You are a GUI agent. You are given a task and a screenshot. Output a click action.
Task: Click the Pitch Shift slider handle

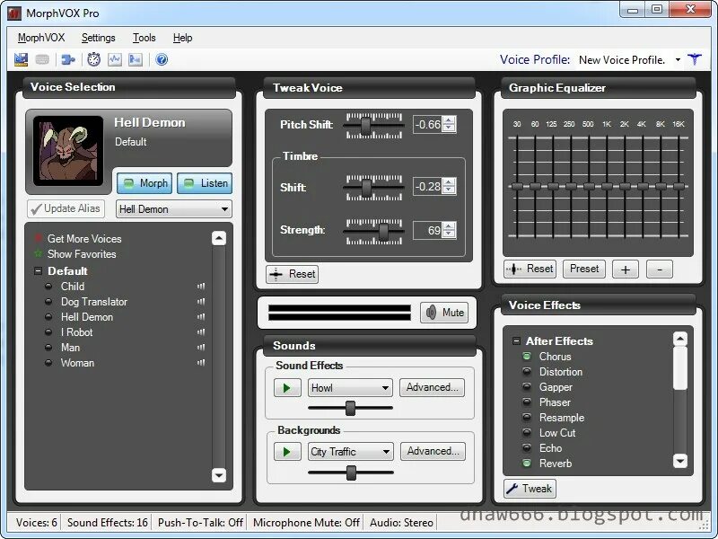(366, 126)
